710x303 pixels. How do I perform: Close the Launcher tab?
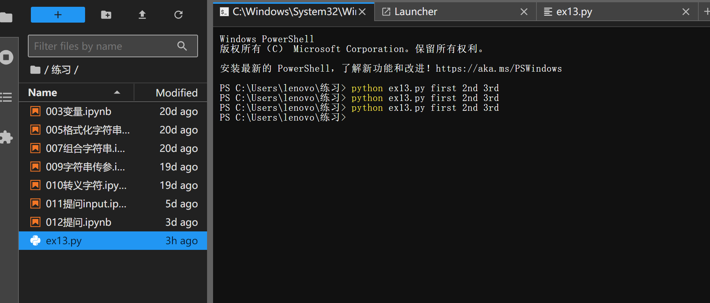tap(524, 12)
